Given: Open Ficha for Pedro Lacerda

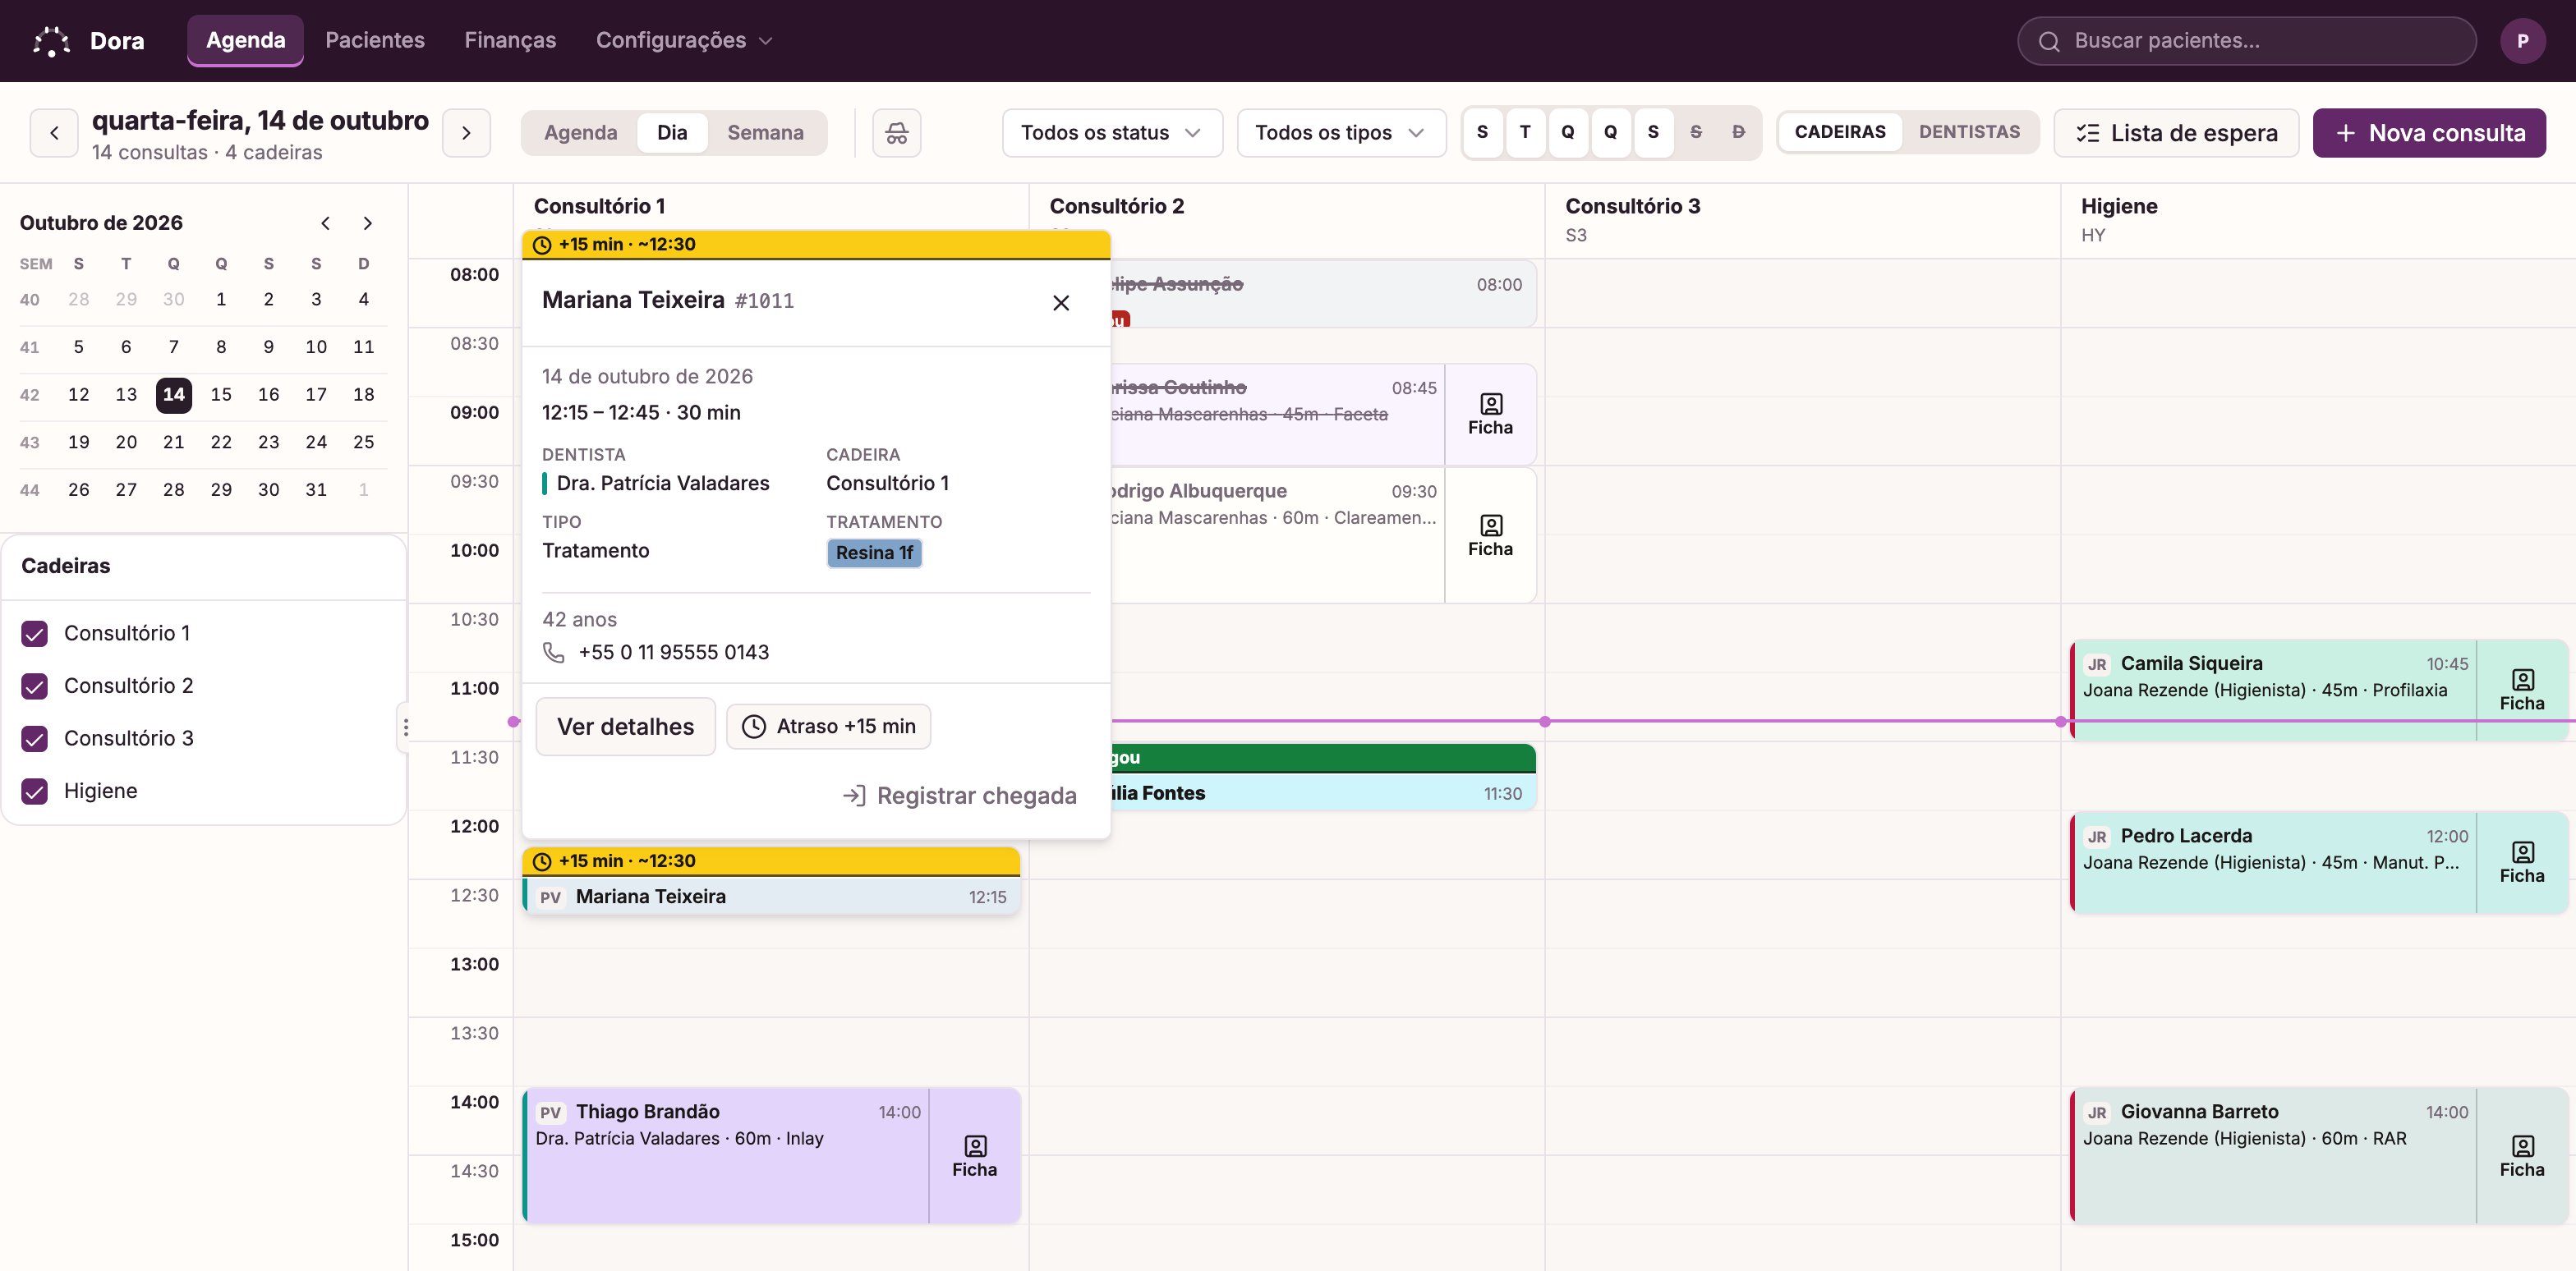Looking at the screenshot, I should click(x=2522, y=862).
